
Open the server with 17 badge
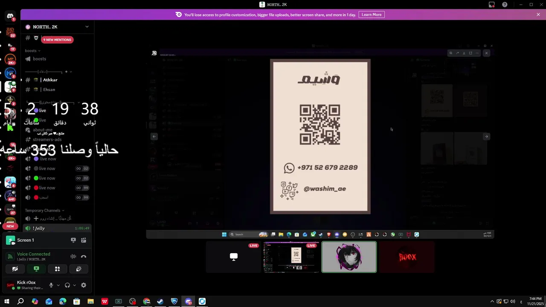point(10,46)
